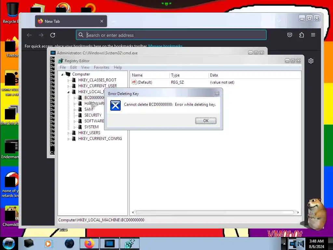The width and height of the screenshot is (333, 250).
Task: Open new tab settings gear in Firefox
Action: [311, 61]
